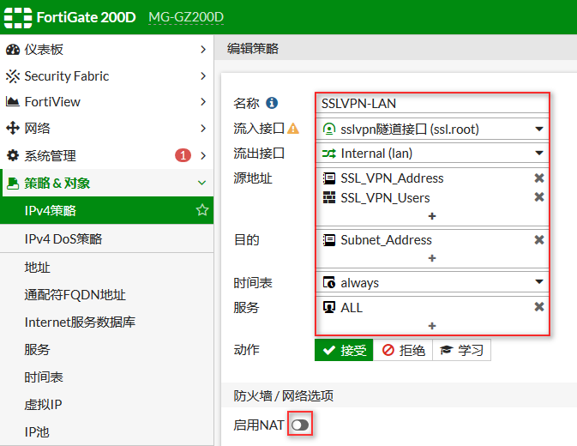Select the Learn (学习) action button

tap(461, 350)
